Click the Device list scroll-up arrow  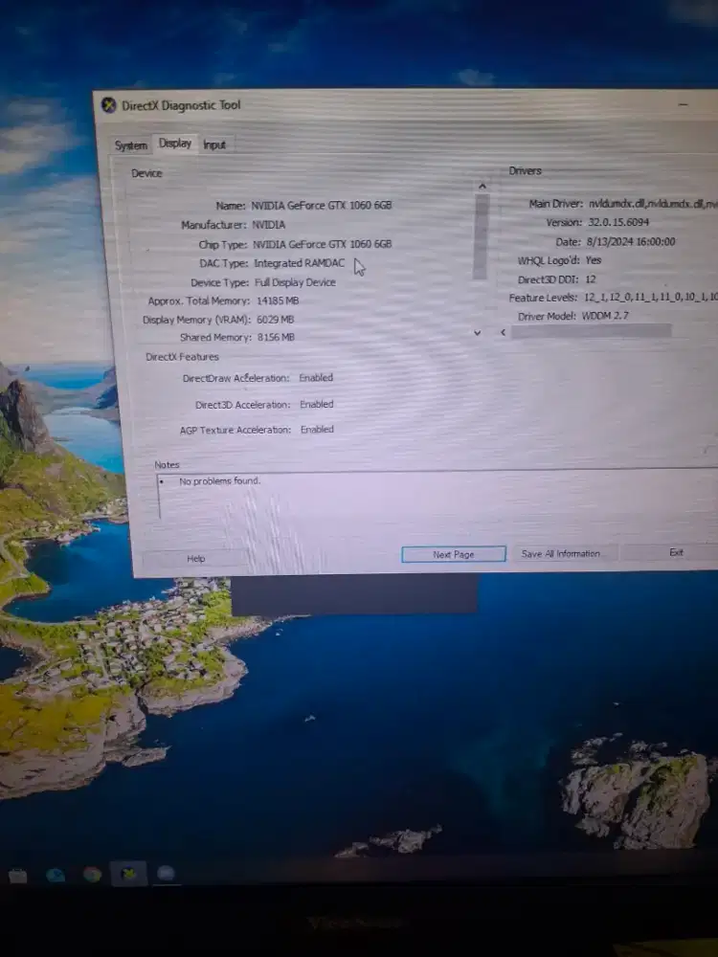click(482, 186)
